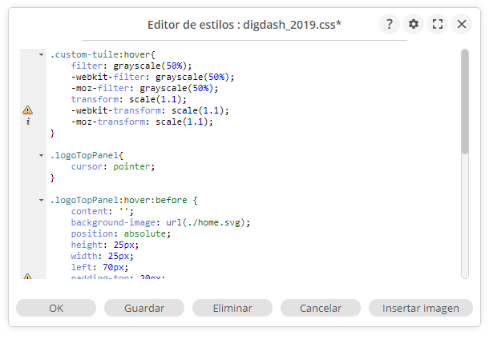This screenshot has width=489, height=339.
Task: Fold the .logoTopPanel rule block
Action: click(41, 155)
